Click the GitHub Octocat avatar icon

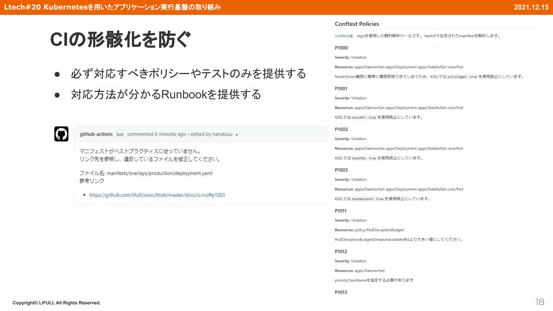pyautogui.click(x=61, y=134)
